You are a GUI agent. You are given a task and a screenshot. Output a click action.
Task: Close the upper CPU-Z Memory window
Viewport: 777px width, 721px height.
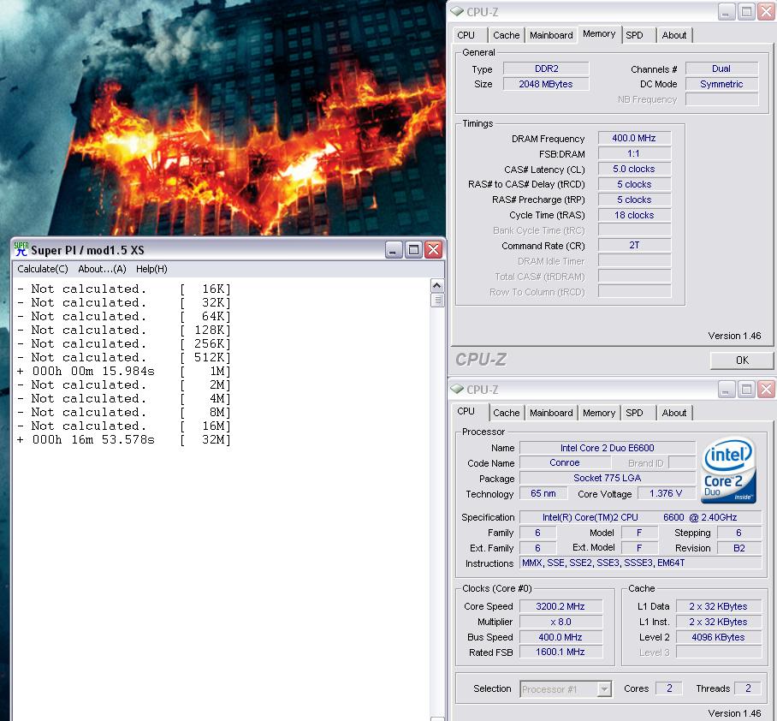766,12
